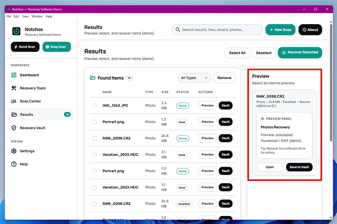The image size is (337, 224).
Task: Click the Excellent status badge
Action: click(184, 204)
